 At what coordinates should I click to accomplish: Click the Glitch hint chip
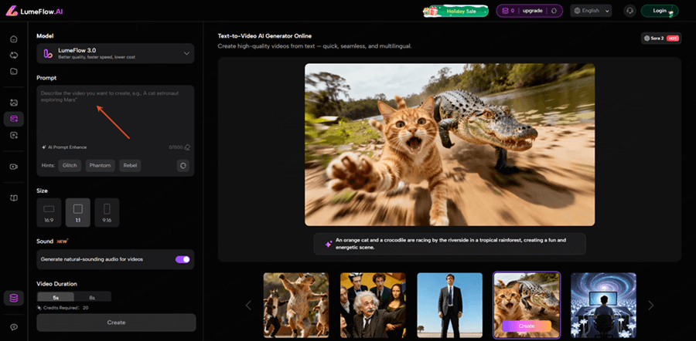coord(70,166)
